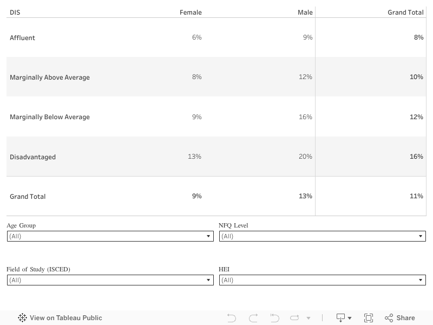Select the Male column header

305,12
